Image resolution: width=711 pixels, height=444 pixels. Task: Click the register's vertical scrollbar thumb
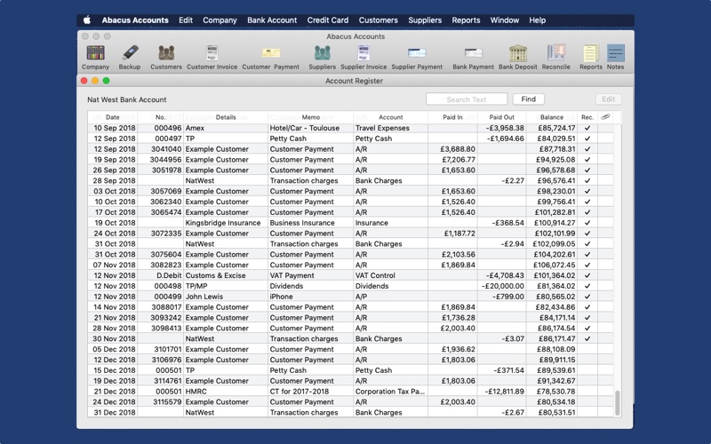coord(617,403)
